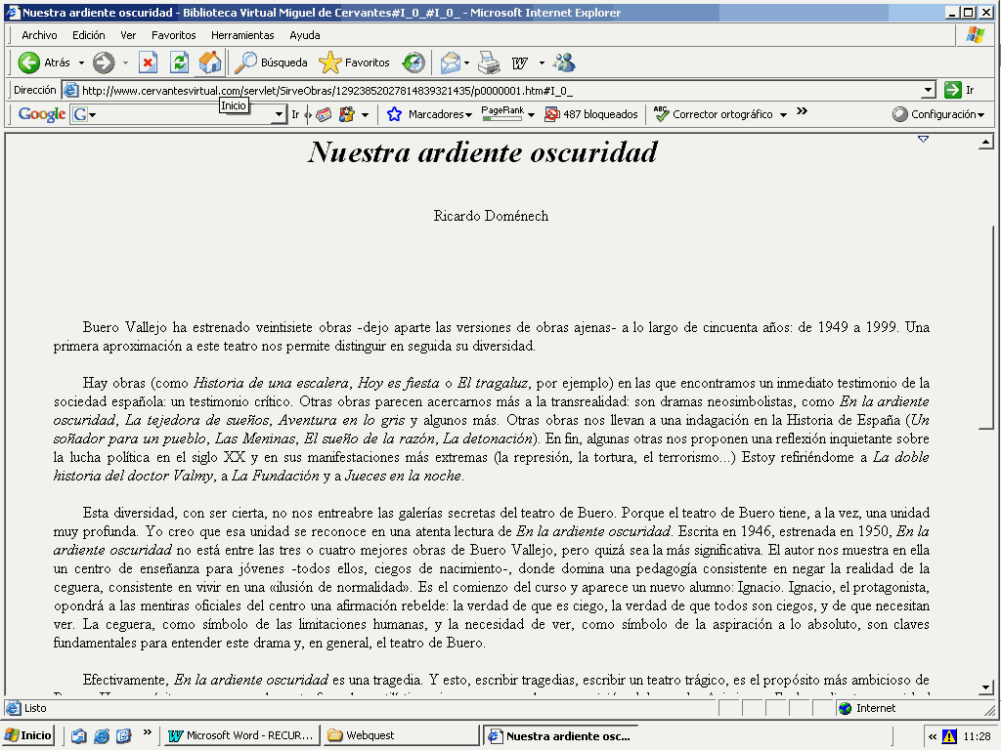Launch Internet Explorer from quick launch
Screen dimensions: 1001x750
(102, 736)
